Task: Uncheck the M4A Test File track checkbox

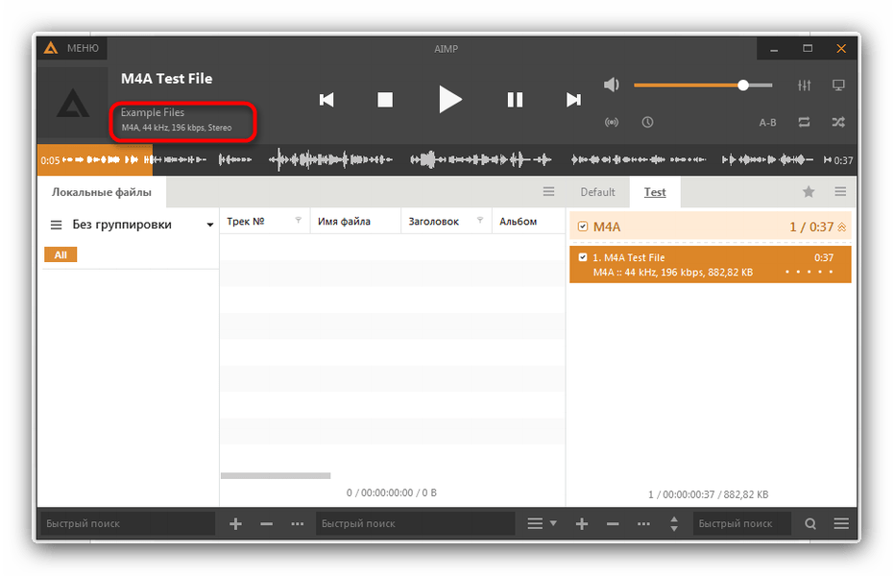Action: [583, 257]
